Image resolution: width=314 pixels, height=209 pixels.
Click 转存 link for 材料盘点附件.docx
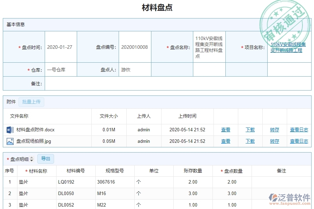coord(274,130)
